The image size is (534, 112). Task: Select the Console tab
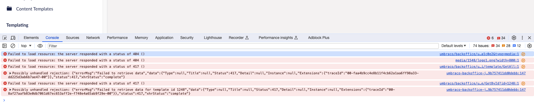[52, 38]
